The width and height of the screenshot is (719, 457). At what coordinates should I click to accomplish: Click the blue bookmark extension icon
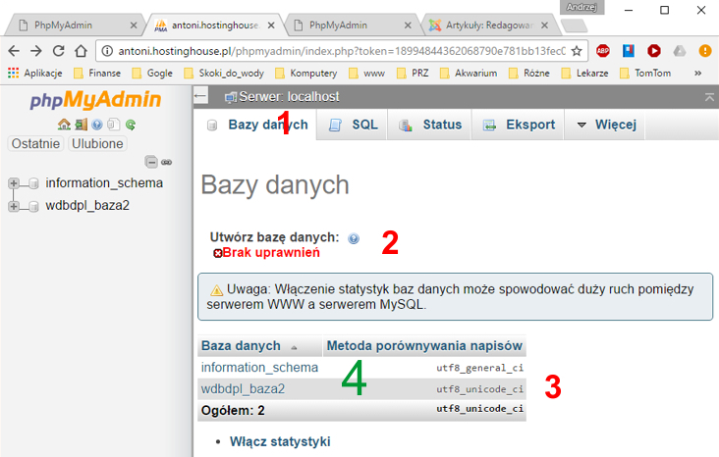point(629,50)
